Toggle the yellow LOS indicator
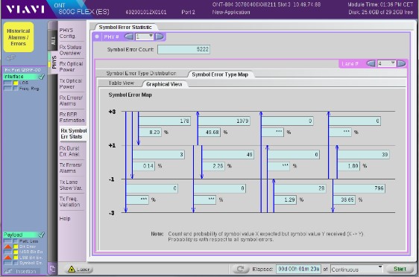 16,83
